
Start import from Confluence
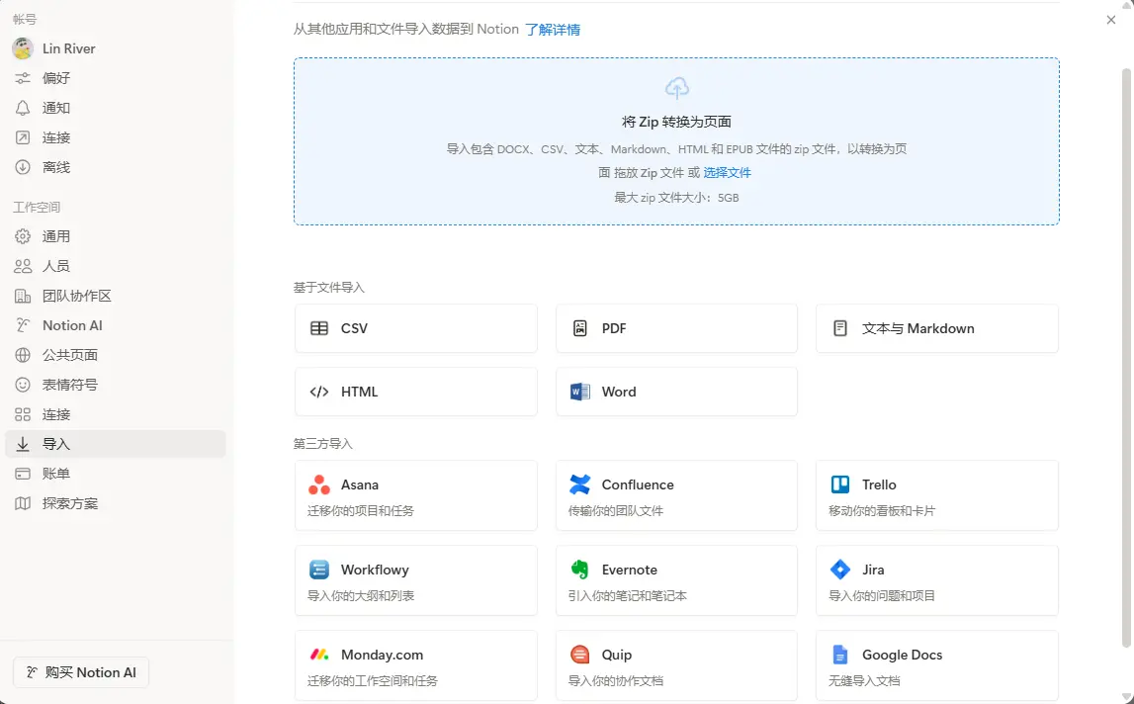pyautogui.click(x=677, y=495)
